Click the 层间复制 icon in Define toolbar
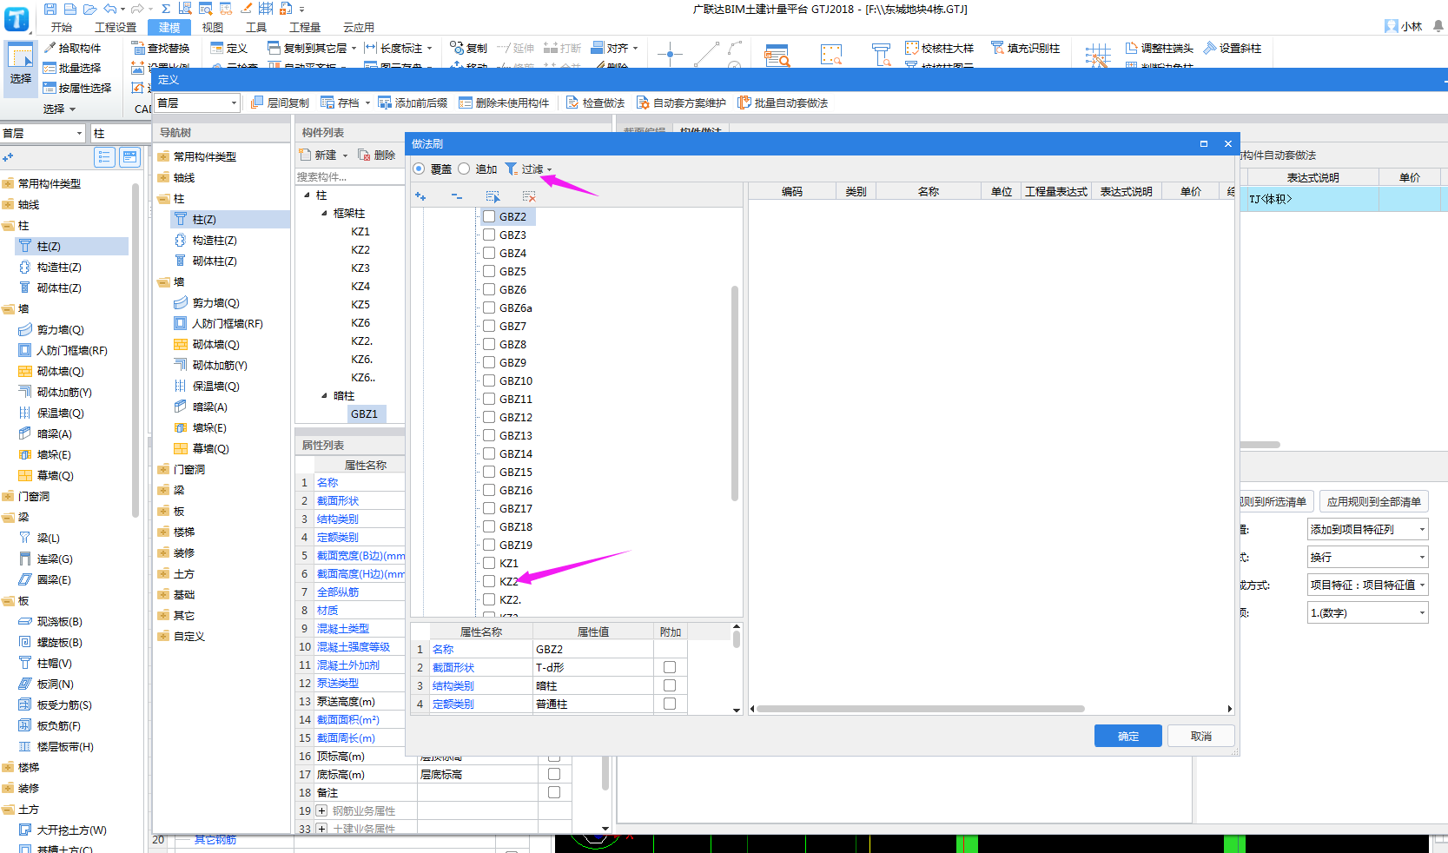The width and height of the screenshot is (1448, 853). [257, 102]
